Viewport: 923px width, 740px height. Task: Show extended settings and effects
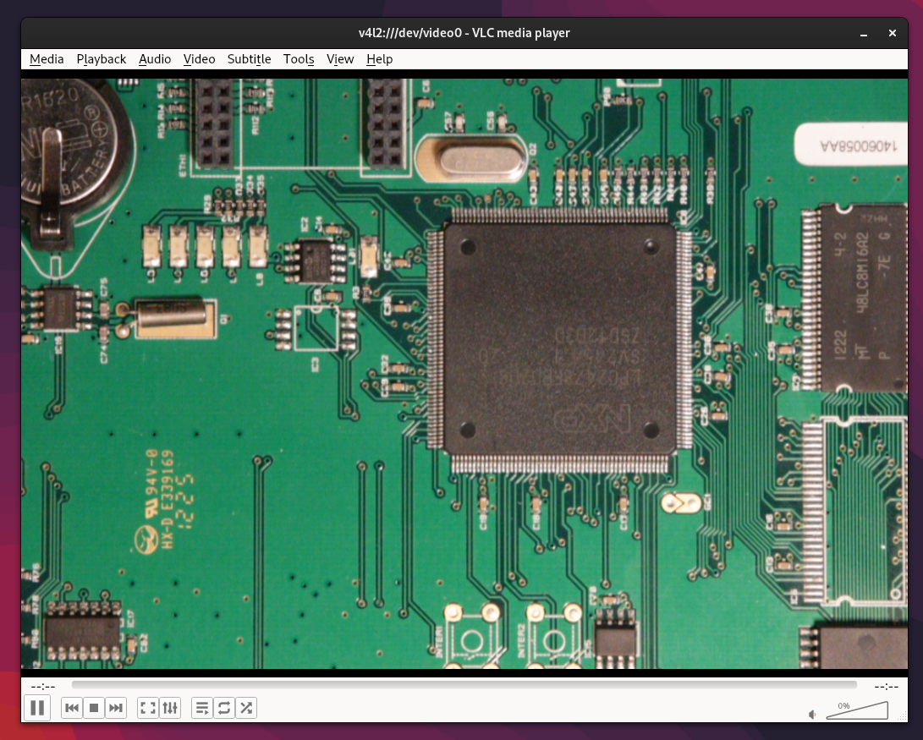tap(170, 708)
